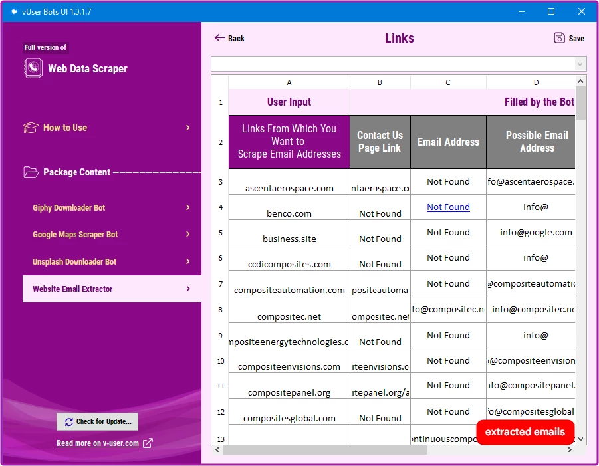This screenshot has width=599, height=466.
Task: Click the cell 'ascentaerospace.com'
Action: tap(289, 182)
